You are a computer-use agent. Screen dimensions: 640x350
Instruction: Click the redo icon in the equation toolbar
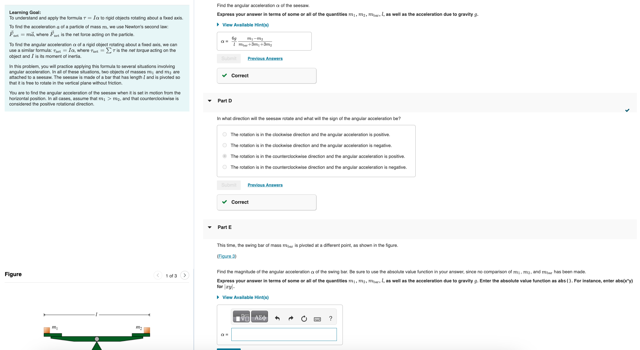(x=290, y=318)
